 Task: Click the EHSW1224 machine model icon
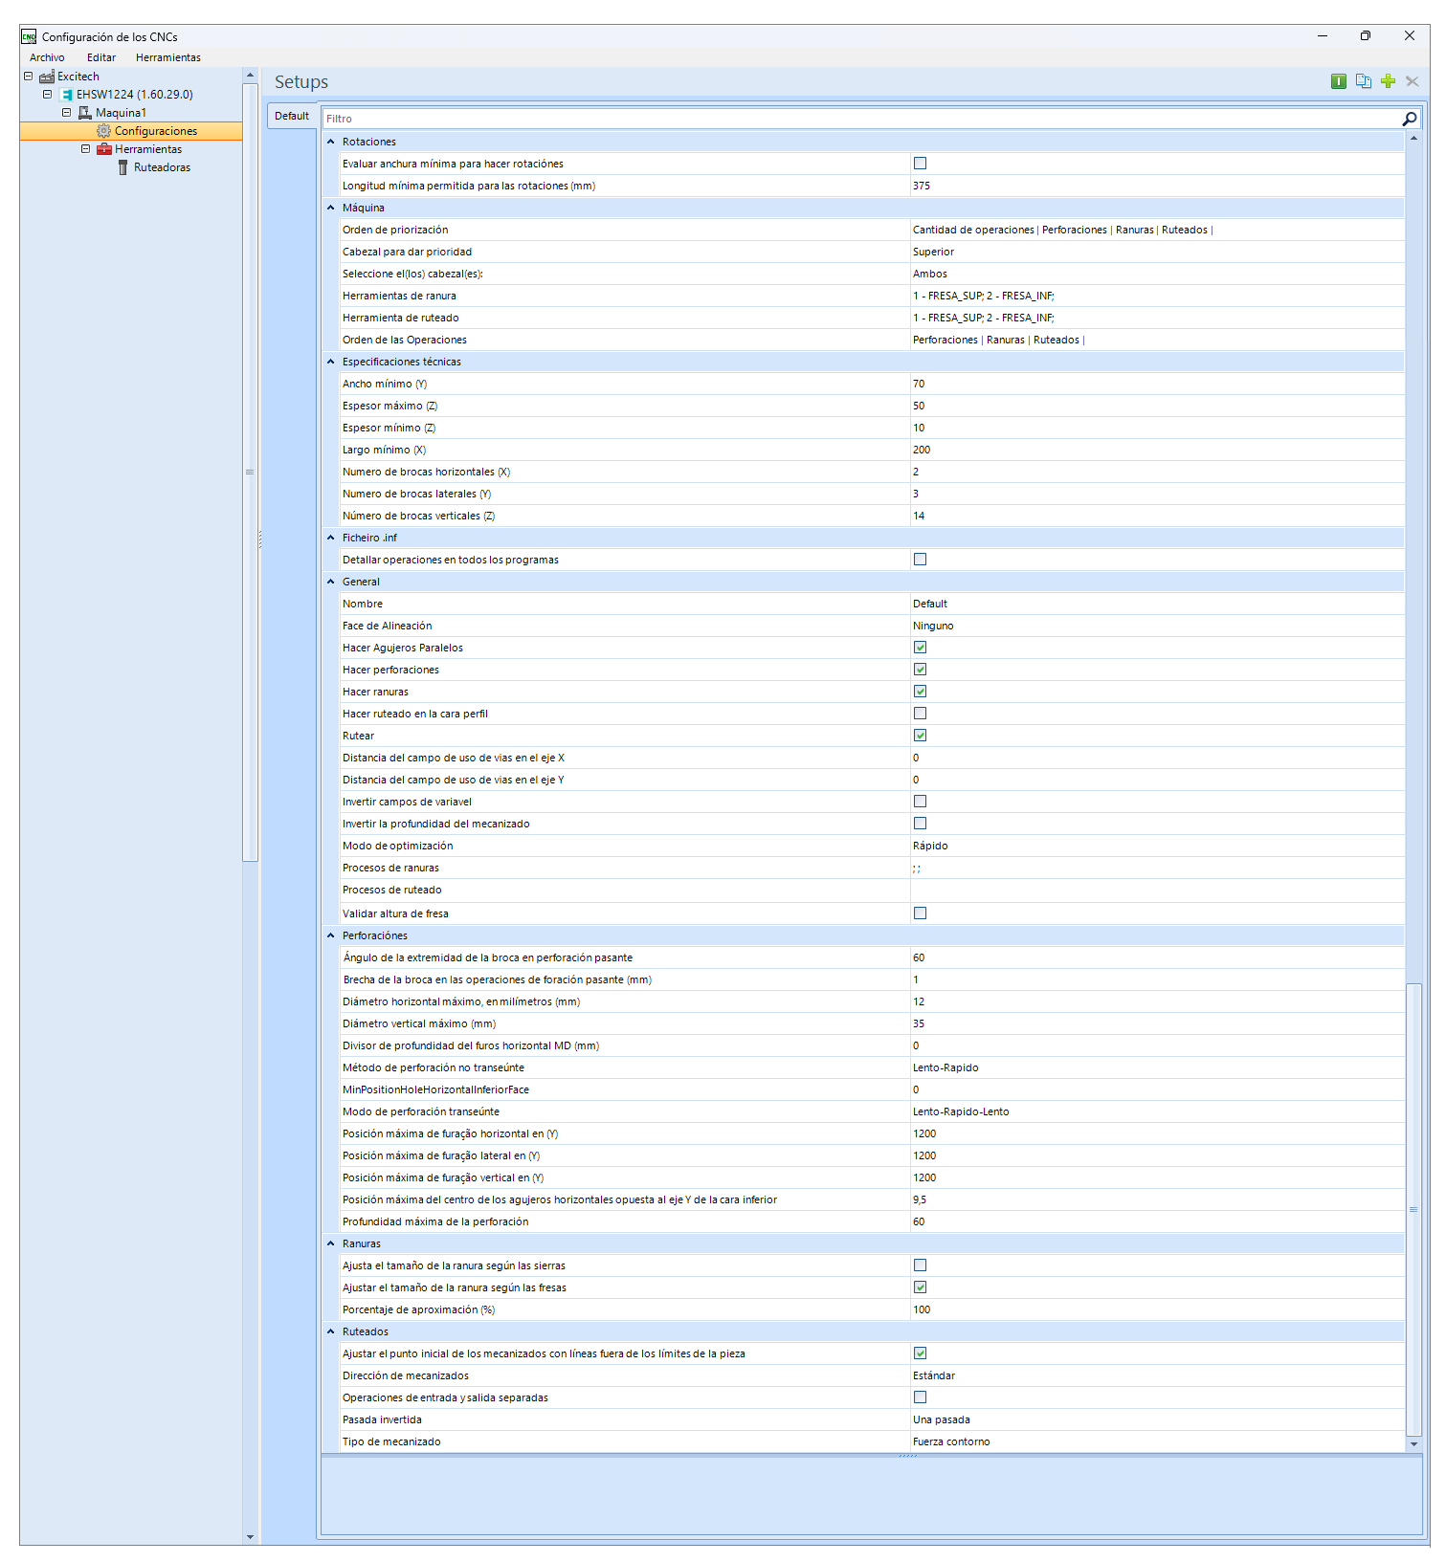[66, 95]
